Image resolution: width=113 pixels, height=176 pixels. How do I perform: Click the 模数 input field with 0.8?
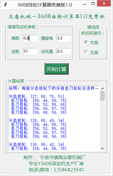point(30,38)
